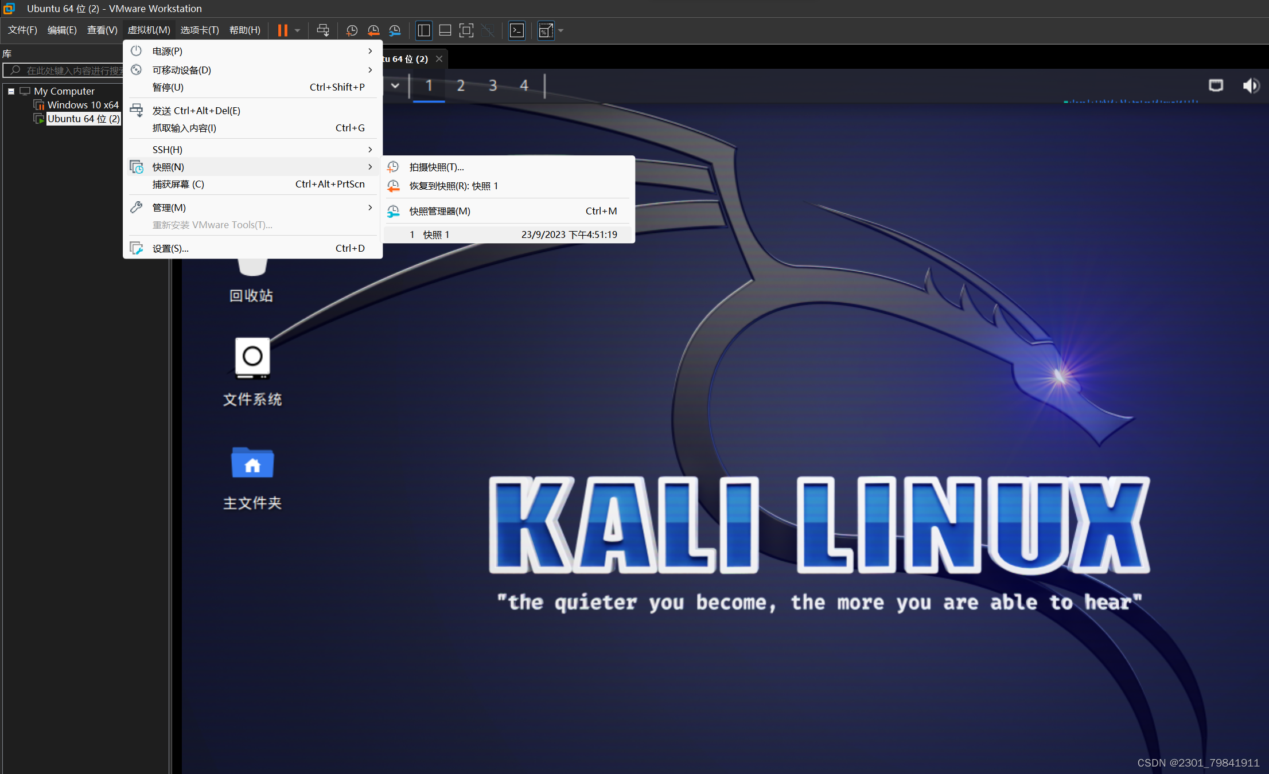Viewport: 1269px width, 774px height.
Task: Select 拍摄快照(T)... from the snapshot submenu
Action: [x=436, y=167]
